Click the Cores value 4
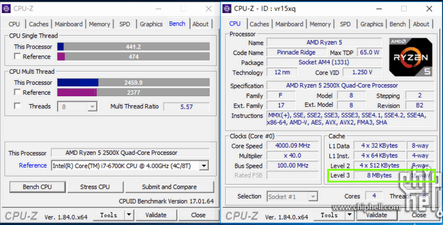Image resolution: width=443 pixels, height=225 pixels. pyautogui.click(x=374, y=195)
